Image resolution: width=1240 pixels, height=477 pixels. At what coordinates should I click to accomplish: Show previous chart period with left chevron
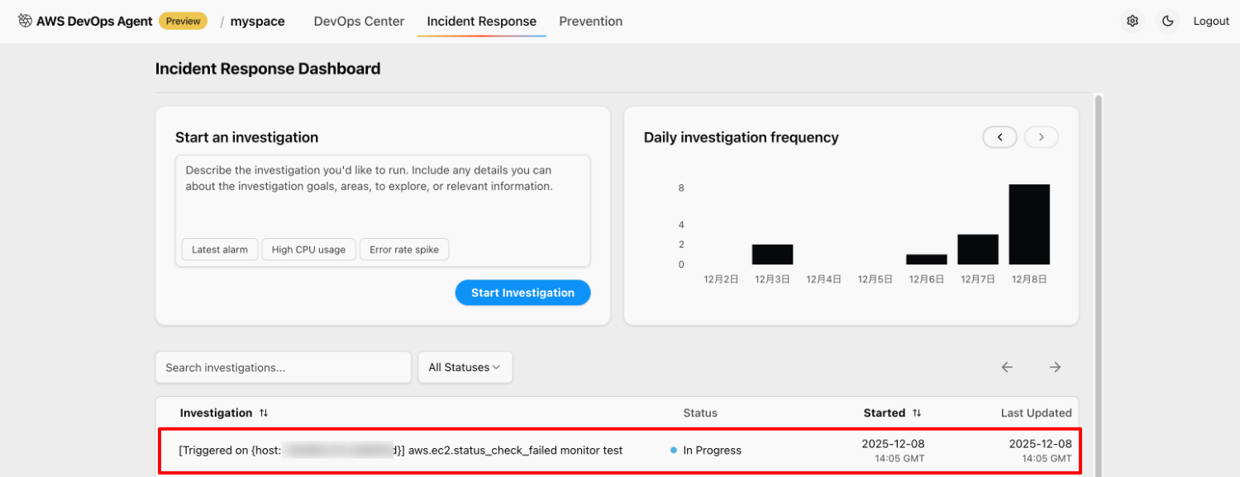(x=999, y=137)
